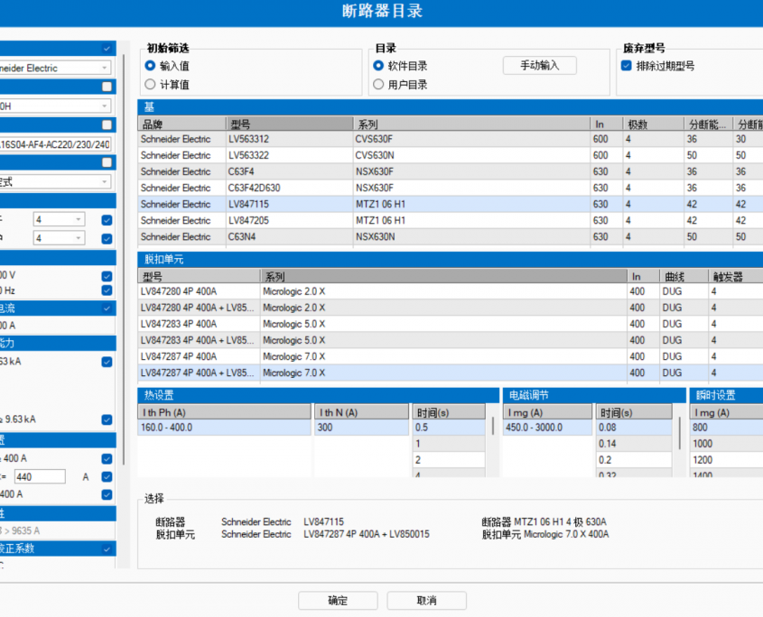Select breaker row C63F4

tap(450, 171)
